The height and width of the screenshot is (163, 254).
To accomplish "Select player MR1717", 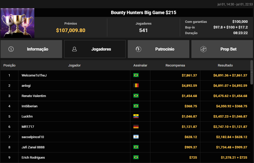I will pyautogui.click(x=28, y=127).
